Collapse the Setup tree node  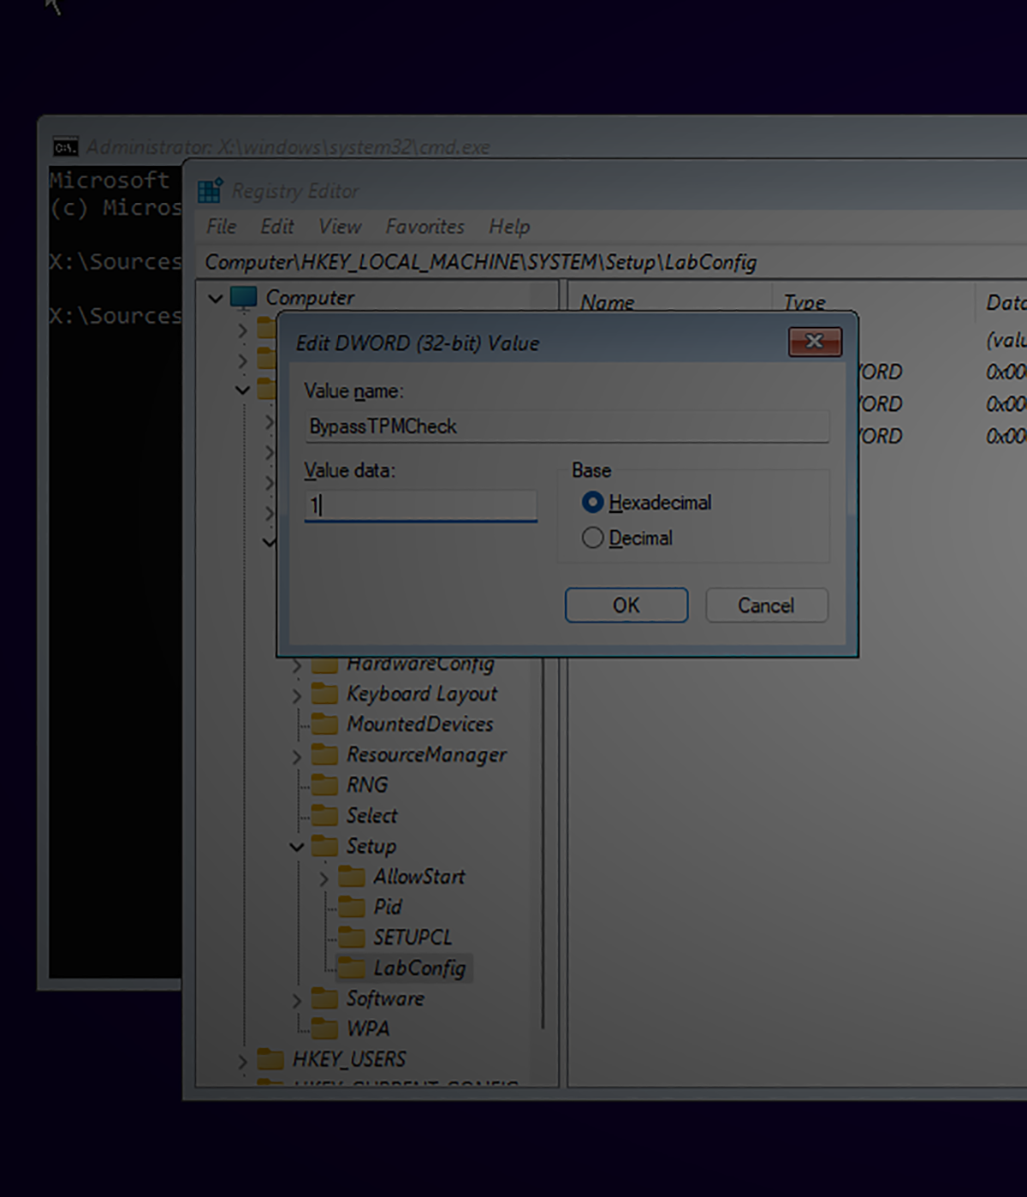[x=296, y=846]
